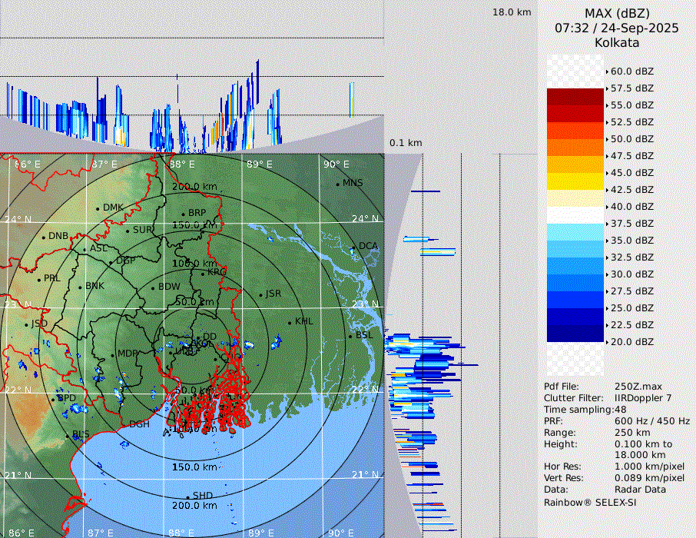Click the PRL station marker
Screen dimensions: 696x538
click(38, 279)
